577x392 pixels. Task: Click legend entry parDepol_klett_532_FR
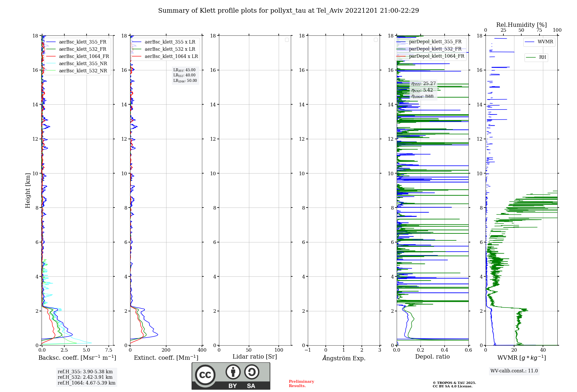point(430,49)
